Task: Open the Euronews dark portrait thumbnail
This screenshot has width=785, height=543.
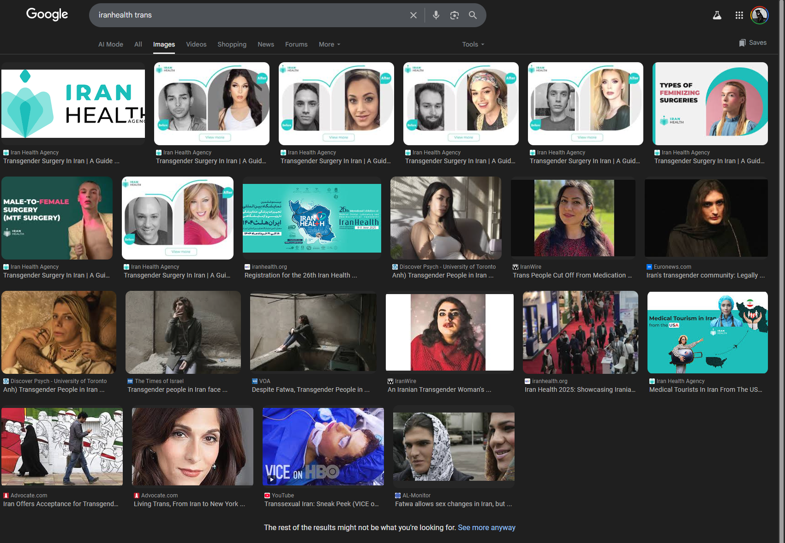Action: point(706,218)
